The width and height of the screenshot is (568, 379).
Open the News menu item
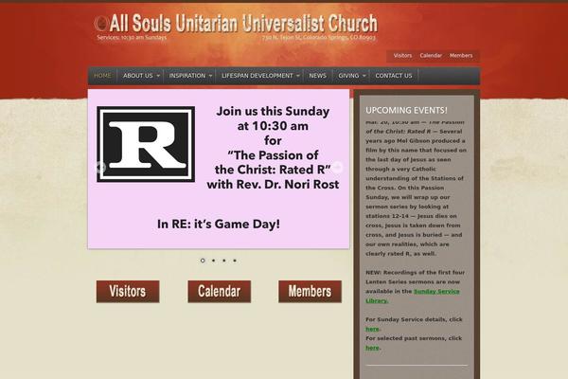[x=318, y=76]
